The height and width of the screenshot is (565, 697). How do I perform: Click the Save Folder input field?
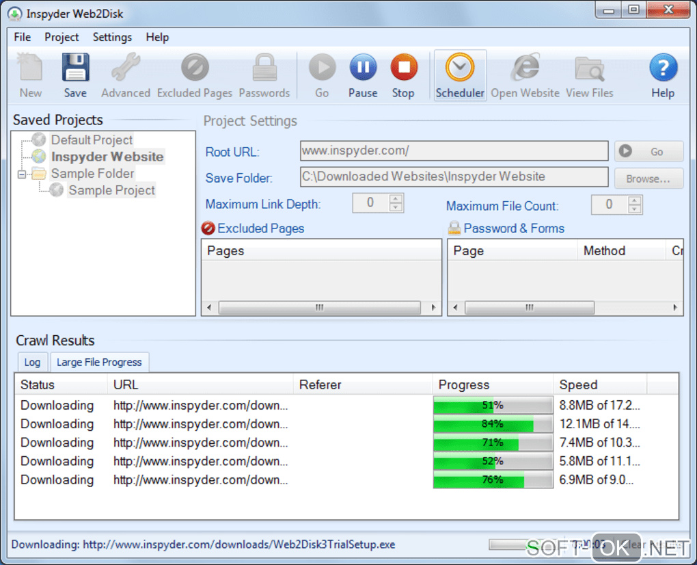tap(454, 176)
